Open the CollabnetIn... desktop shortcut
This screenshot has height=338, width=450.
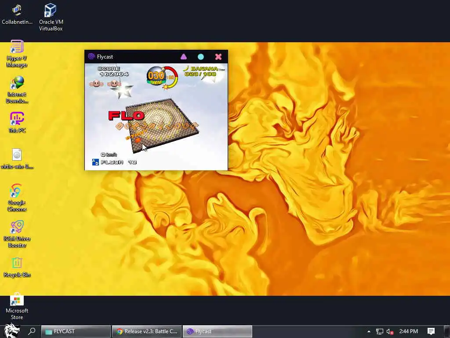(17, 15)
